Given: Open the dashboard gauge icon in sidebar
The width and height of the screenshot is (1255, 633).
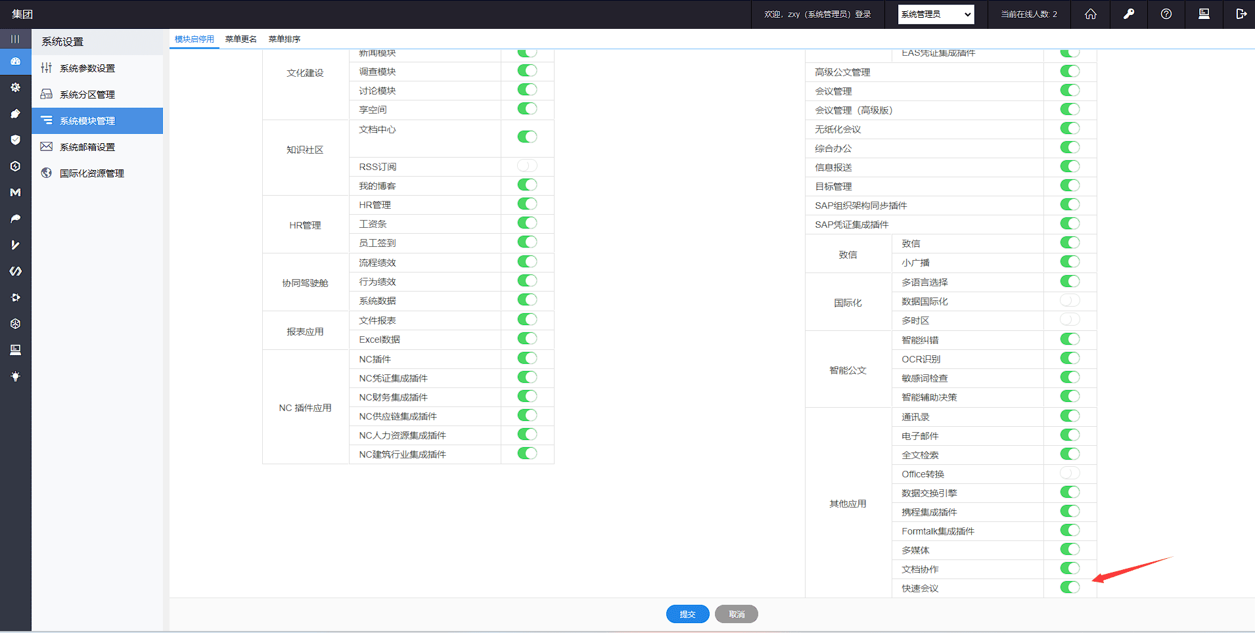Looking at the screenshot, I should (x=15, y=61).
